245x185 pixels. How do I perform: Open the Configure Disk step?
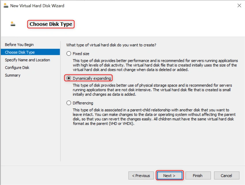(17, 68)
